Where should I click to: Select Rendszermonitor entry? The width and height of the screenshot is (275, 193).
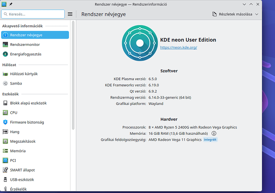coord(35,45)
